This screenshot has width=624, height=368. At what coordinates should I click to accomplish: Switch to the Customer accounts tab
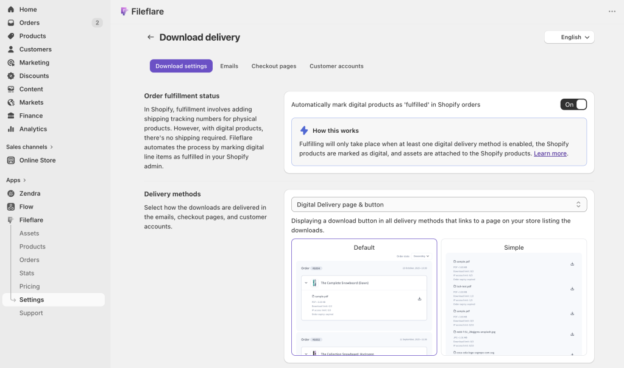[336, 66]
